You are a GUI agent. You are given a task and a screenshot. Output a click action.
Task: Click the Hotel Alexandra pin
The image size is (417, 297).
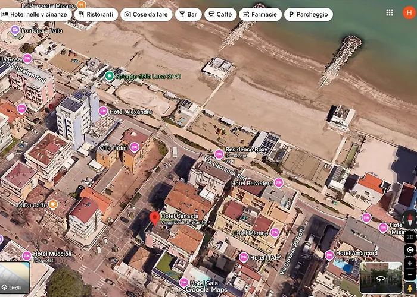(x=103, y=111)
